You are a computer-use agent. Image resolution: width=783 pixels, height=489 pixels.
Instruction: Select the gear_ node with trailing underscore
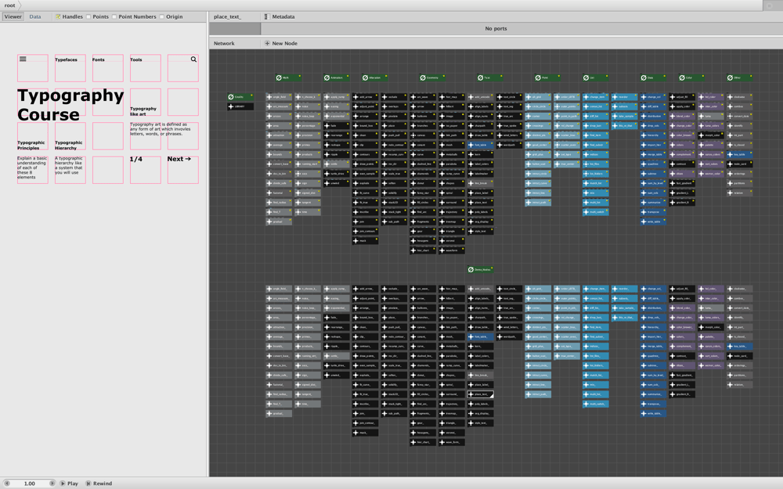(x=423, y=423)
